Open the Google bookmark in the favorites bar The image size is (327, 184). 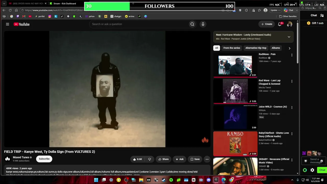[11, 16]
